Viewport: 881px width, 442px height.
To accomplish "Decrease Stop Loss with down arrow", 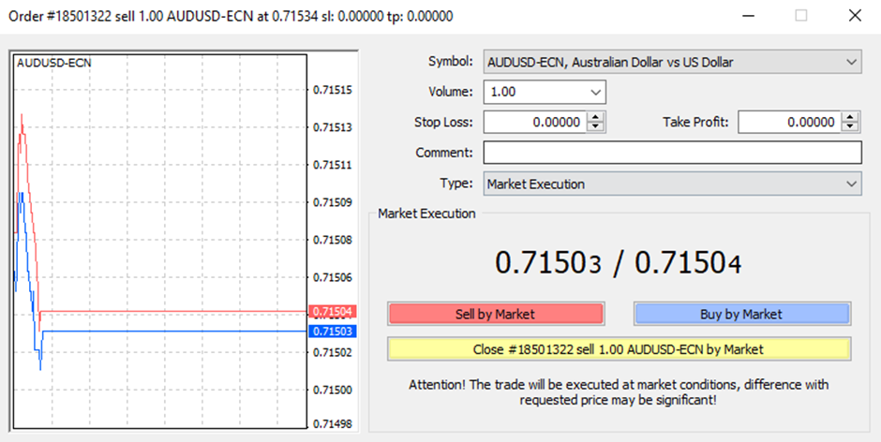I will tap(595, 127).
